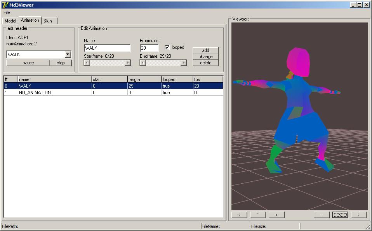Uncheck the looped checkbox
This screenshot has width=372, height=231.
[x=167, y=48]
